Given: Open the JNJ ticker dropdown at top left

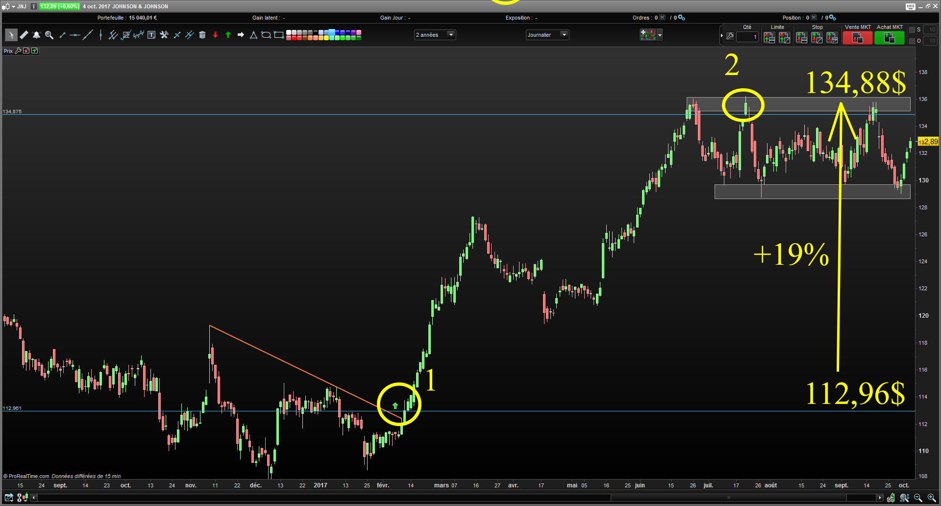Looking at the screenshot, I should [13, 6].
